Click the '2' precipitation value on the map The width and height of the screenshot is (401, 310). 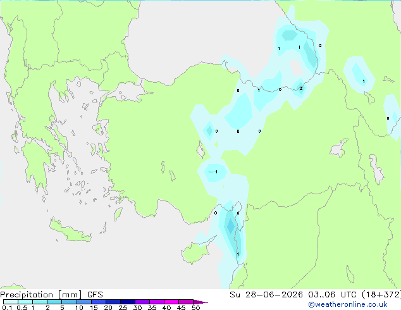click(x=301, y=88)
